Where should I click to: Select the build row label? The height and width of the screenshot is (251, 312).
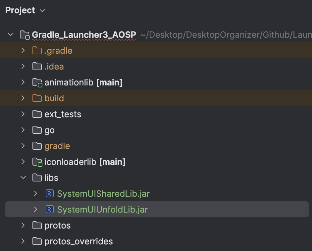tap(54, 98)
